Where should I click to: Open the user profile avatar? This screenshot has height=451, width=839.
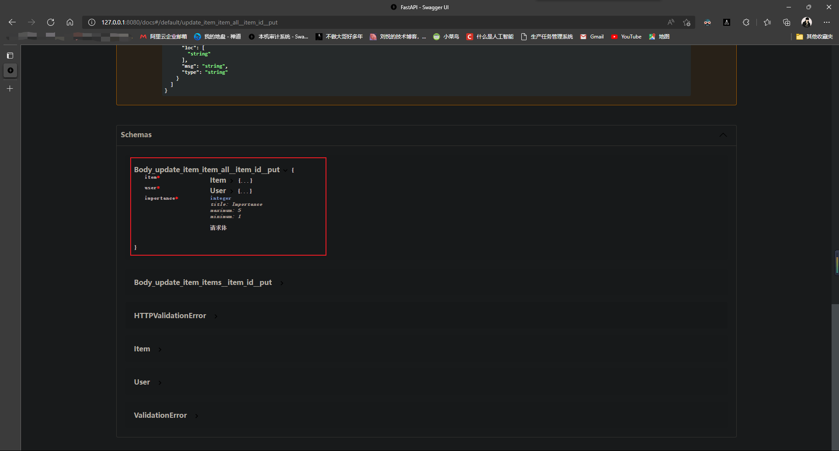[807, 22]
